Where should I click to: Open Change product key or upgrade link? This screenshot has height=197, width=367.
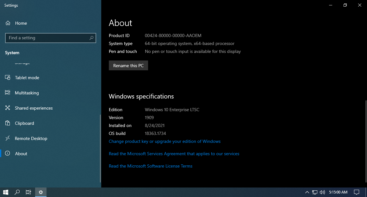tap(165, 141)
